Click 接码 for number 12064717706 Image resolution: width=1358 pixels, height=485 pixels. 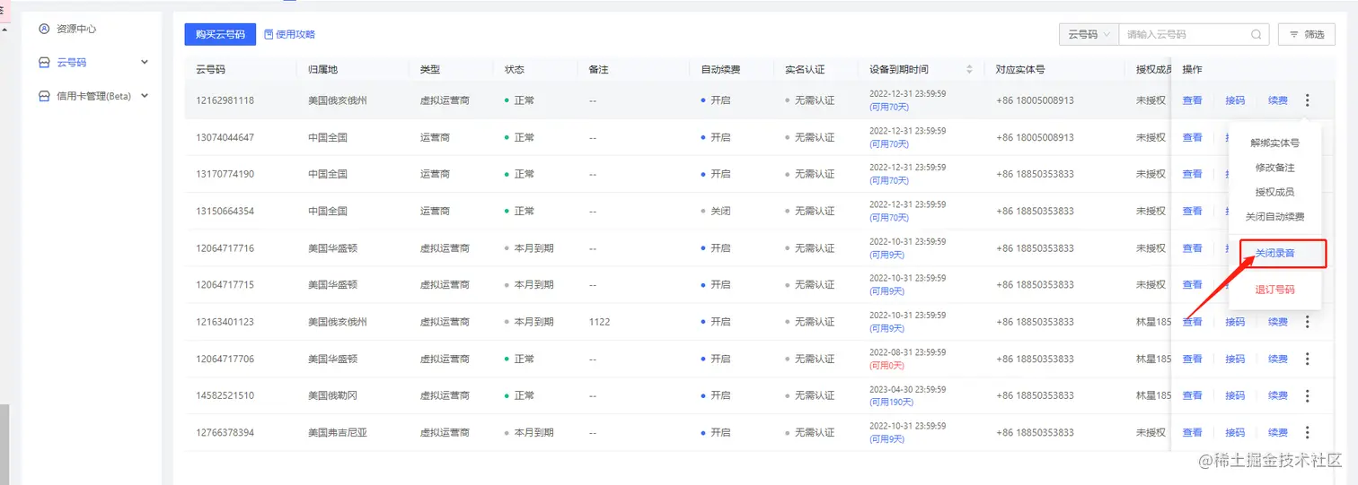click(x=1235, y=359)
